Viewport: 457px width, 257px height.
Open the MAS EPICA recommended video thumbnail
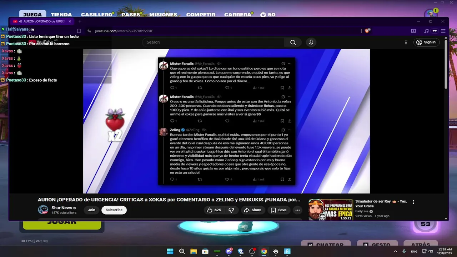click(x=331, y=210)
